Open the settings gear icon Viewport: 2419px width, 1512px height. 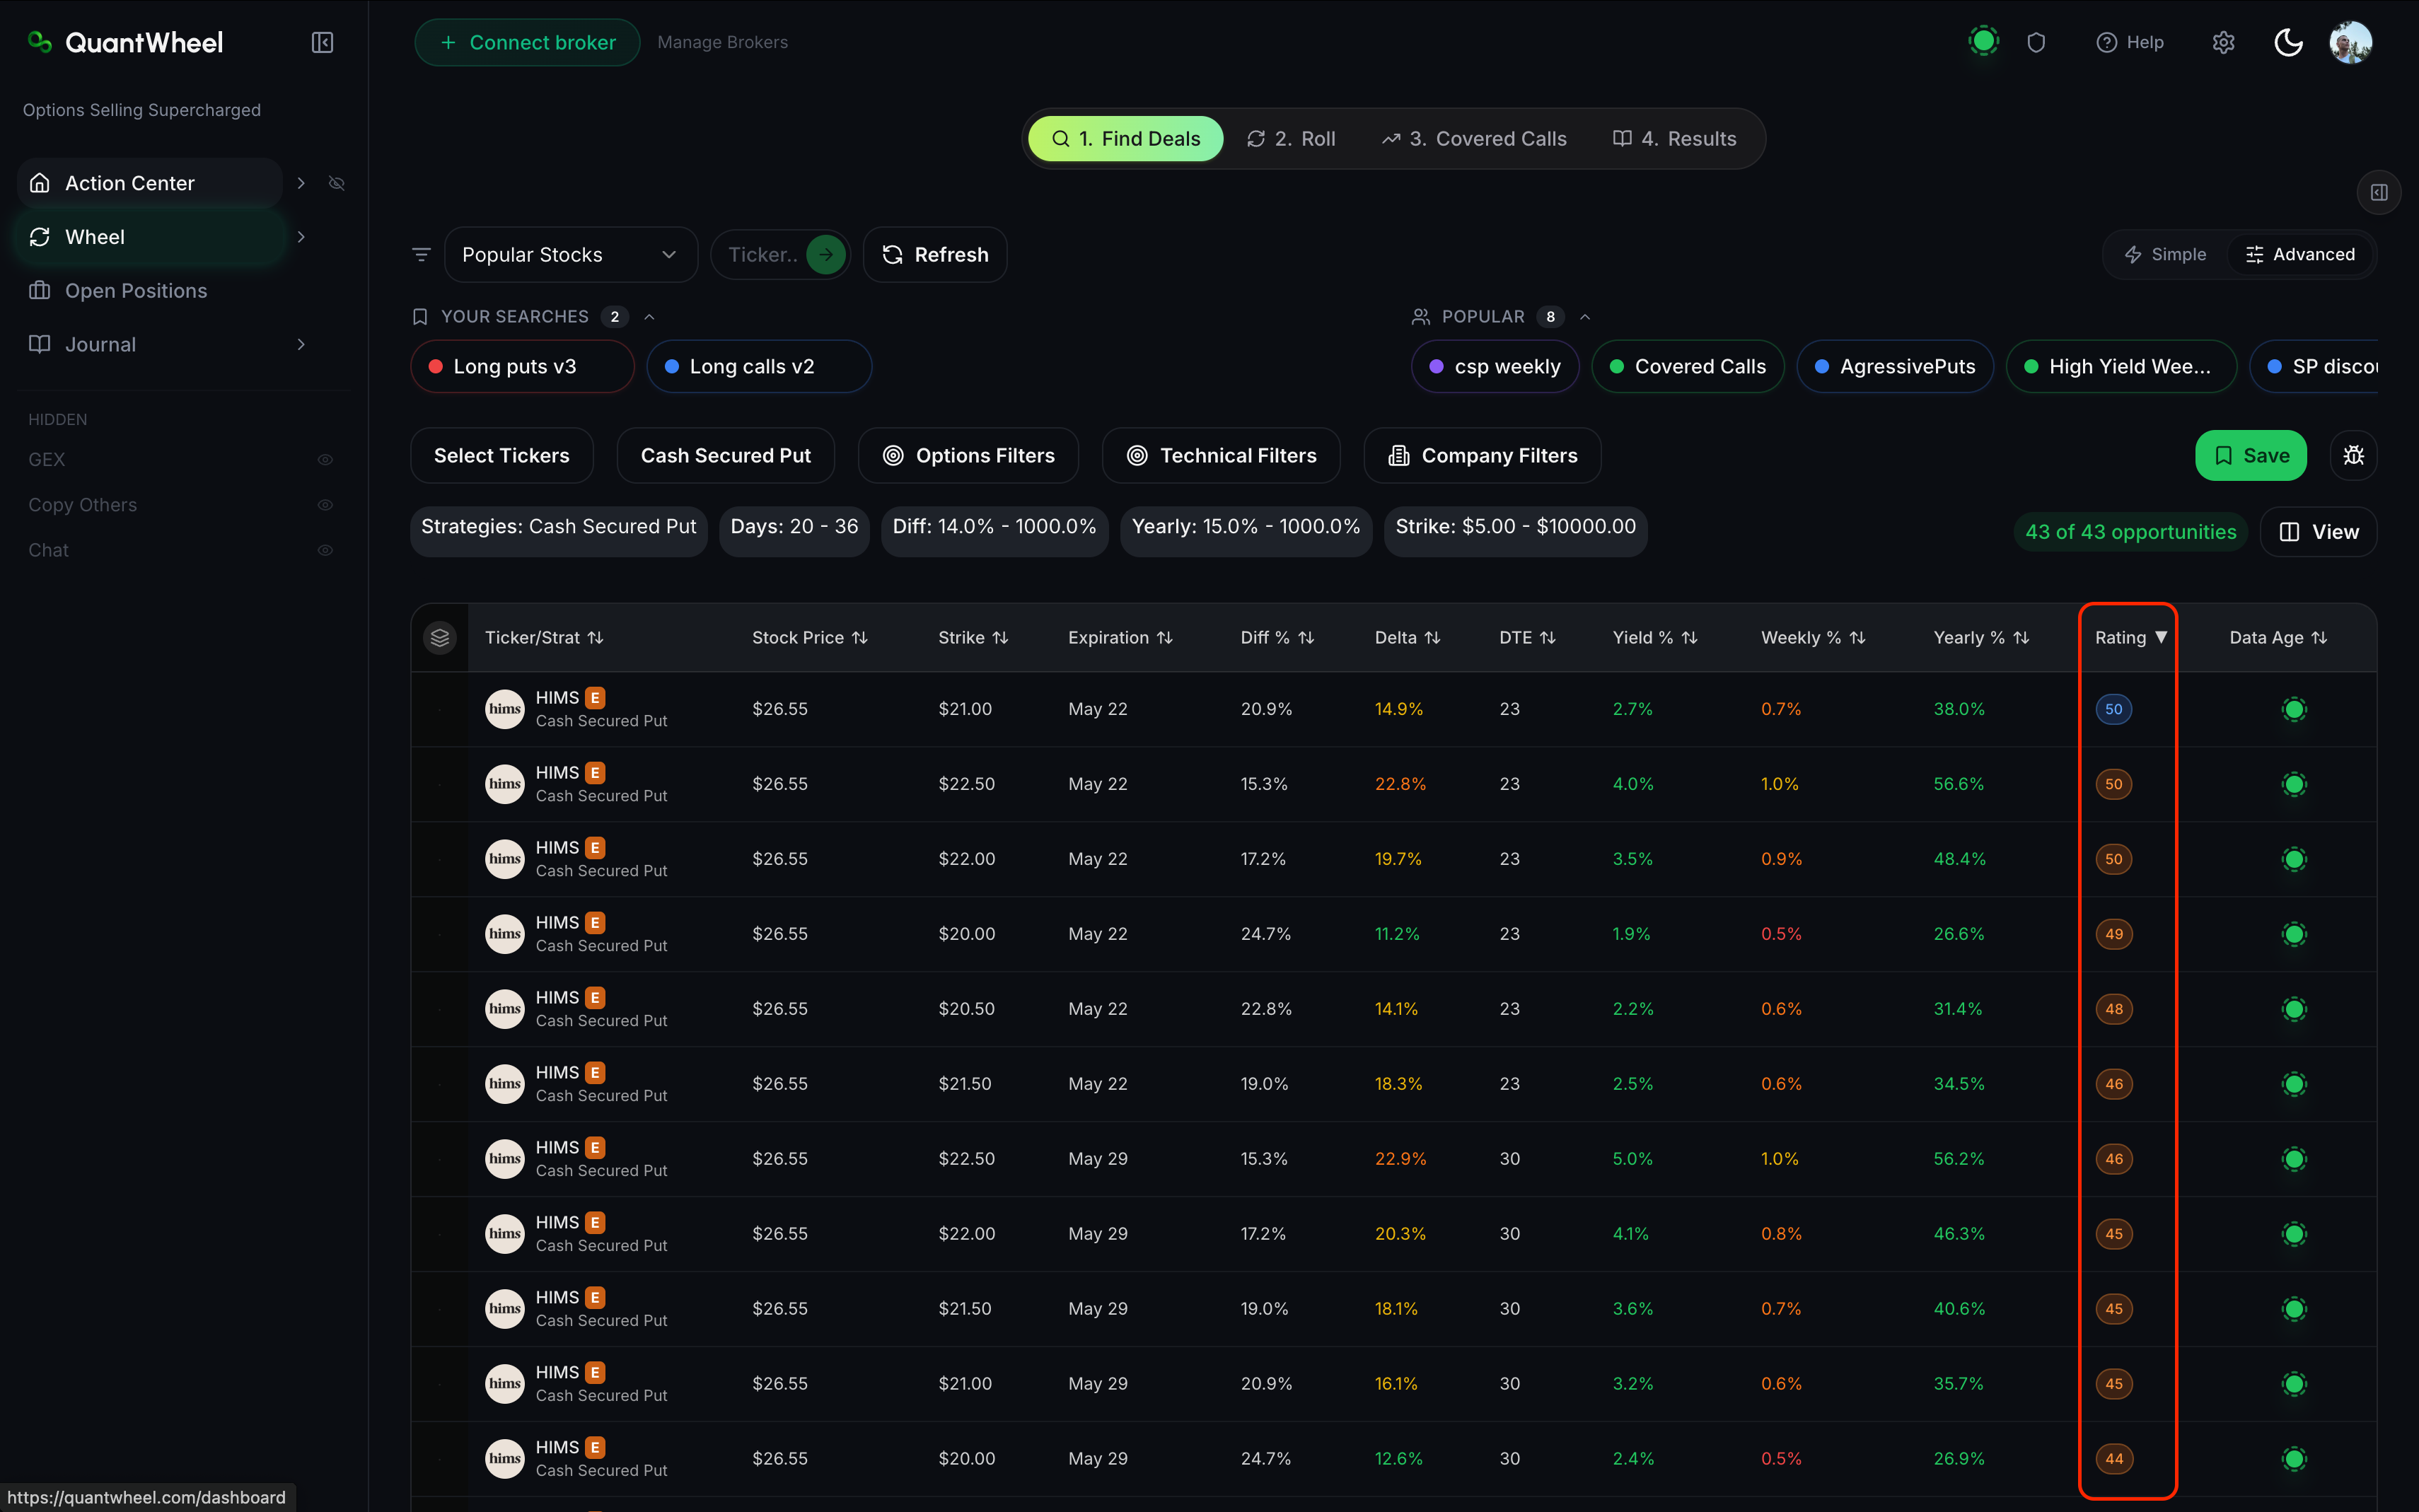2223,42
